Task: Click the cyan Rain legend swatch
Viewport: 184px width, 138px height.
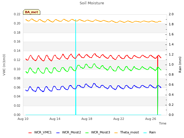Action: click(x=145, y=133)
